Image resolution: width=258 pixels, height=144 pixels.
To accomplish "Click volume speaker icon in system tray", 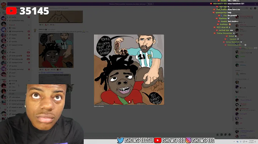I will coord(247,142).
